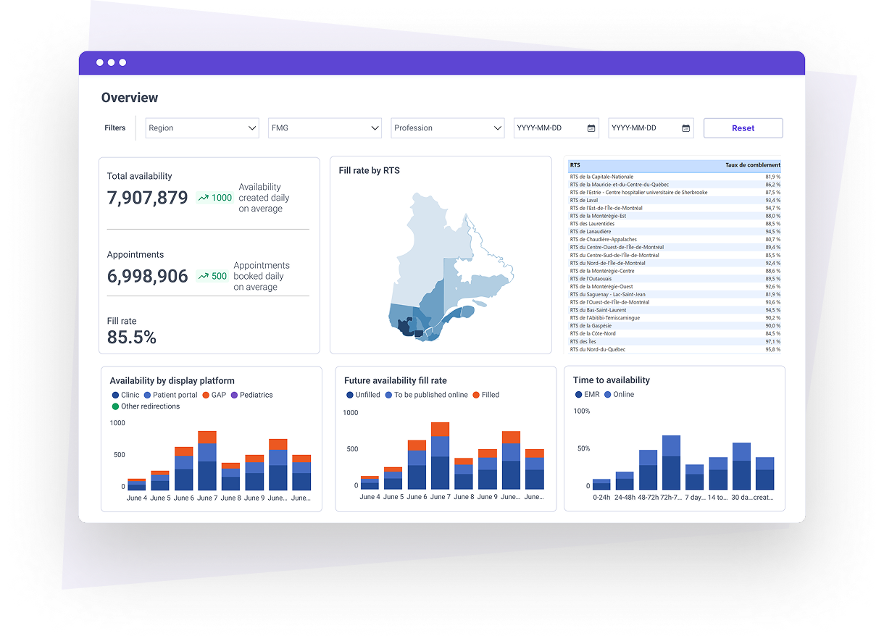The width and height of the screenshot is (884, 636).
Task: Select row RTS de l'Estrie Sherbrooke
Action: pos(675,193)
